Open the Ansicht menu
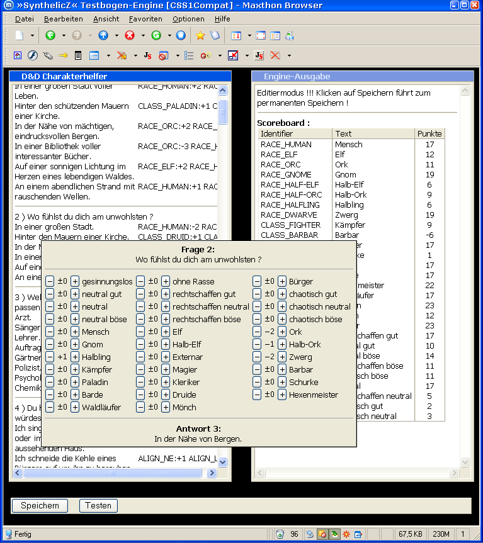 pyautogui.click(x=106, y=19)
